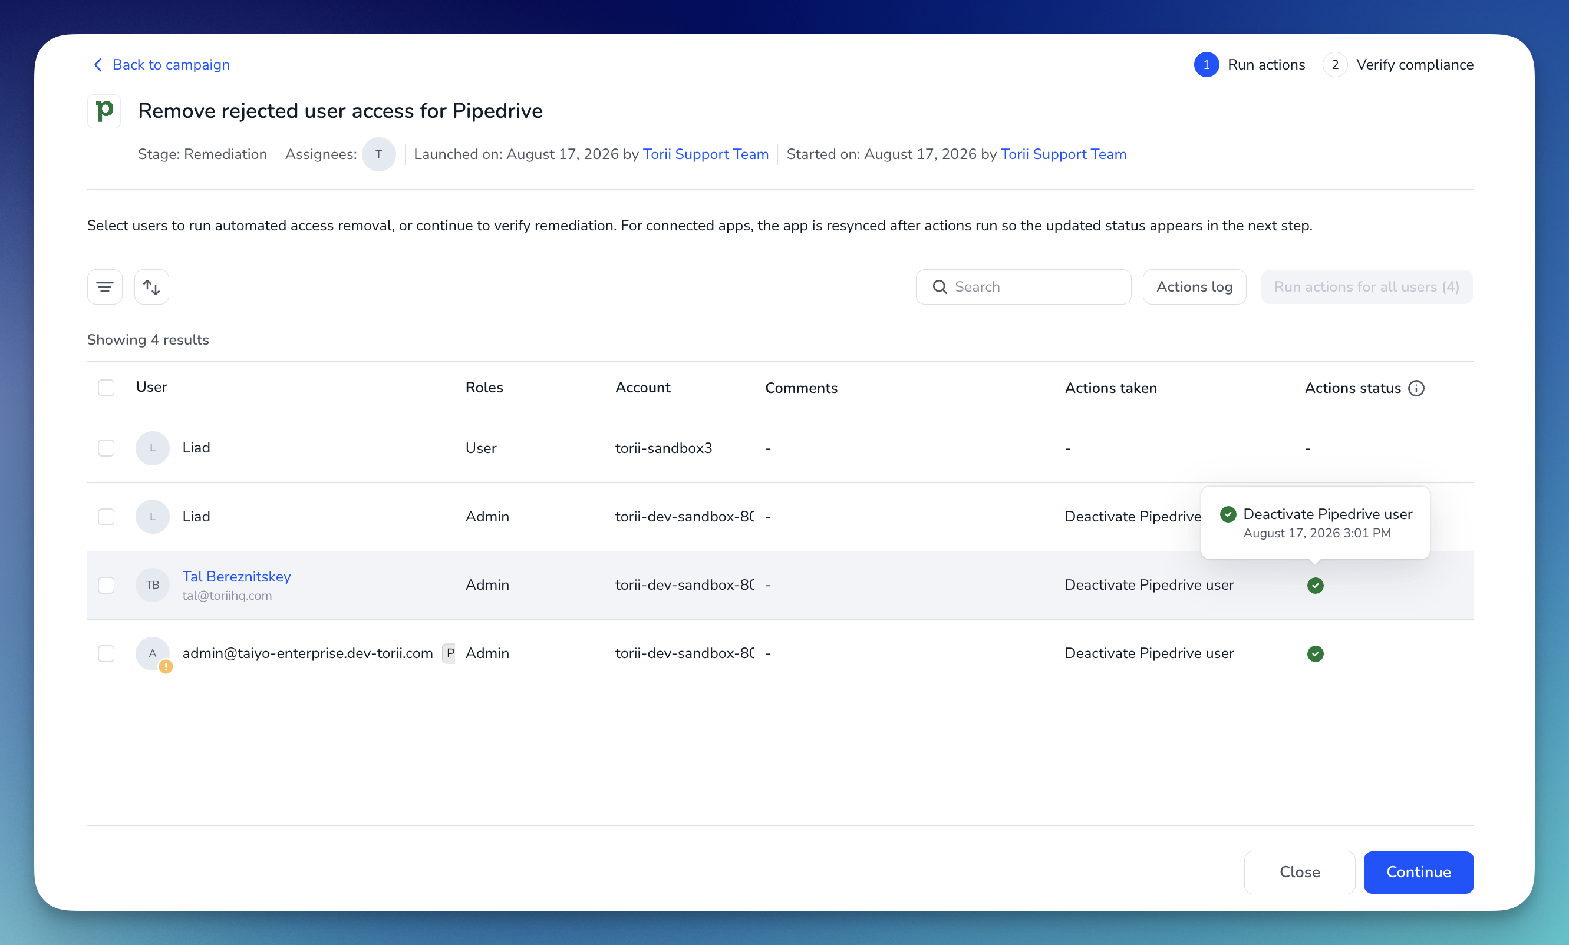This screenshot has height=945, width=1569.
Task: Click the Stage: Remediation label
Action: pyautogui.click(x=203, y=154)
